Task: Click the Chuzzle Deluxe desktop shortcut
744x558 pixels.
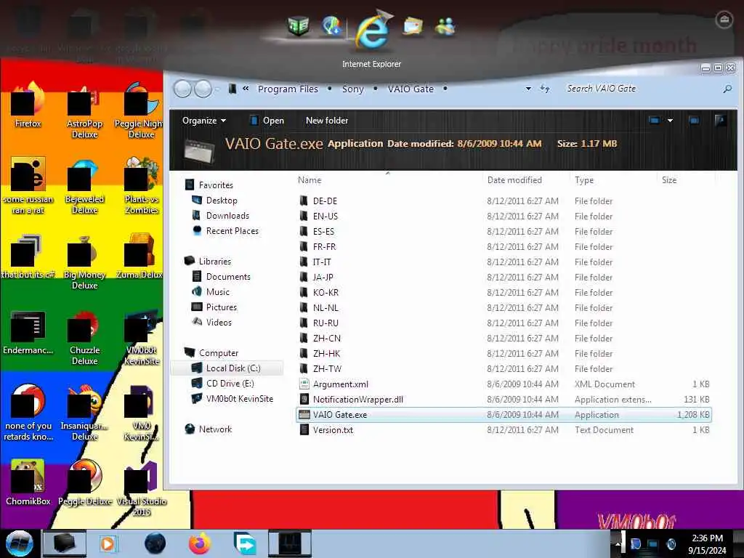Action: (84, 337)
